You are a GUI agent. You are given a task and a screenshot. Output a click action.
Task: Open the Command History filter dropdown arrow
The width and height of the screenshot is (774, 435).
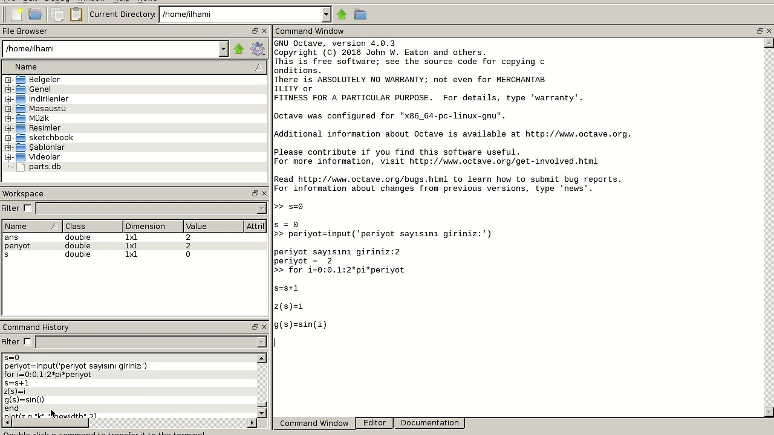pos(261,342)
